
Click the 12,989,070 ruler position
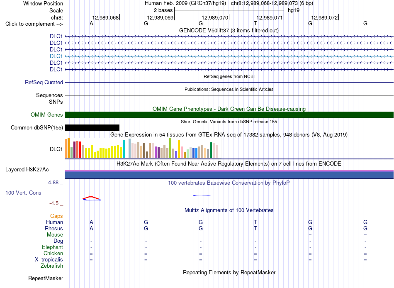215,17
